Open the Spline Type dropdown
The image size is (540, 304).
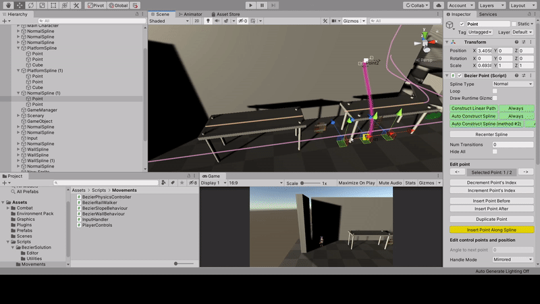[513, 84]
